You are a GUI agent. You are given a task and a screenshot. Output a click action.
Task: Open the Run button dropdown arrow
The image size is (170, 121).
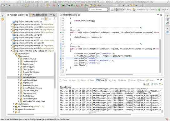tap(74, 5)
